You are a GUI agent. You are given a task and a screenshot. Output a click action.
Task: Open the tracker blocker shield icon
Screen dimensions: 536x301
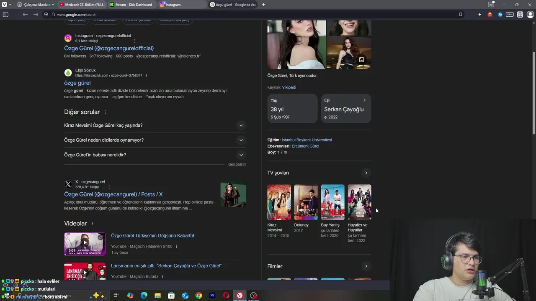pyautogui.click(x=46, y=15)
